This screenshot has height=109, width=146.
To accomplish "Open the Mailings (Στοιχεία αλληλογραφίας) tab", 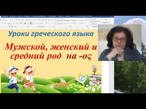I will pos(39,16).
